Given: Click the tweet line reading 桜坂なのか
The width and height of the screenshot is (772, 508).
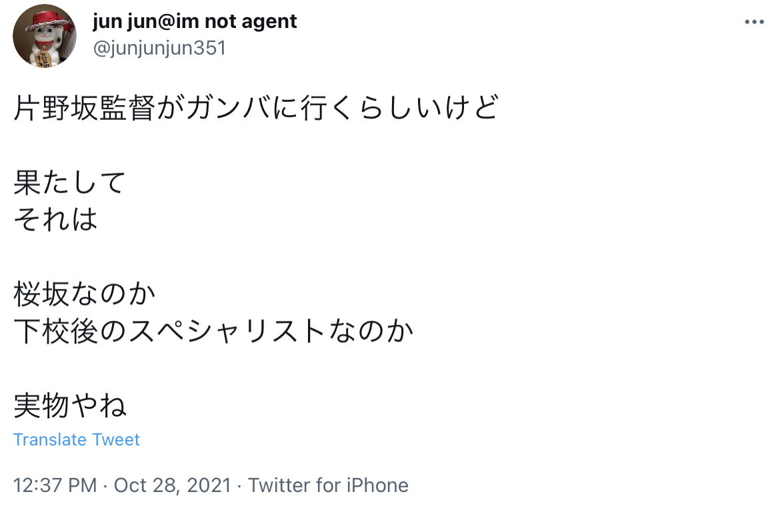Looking at the screenshot, I should pos(84,294).
